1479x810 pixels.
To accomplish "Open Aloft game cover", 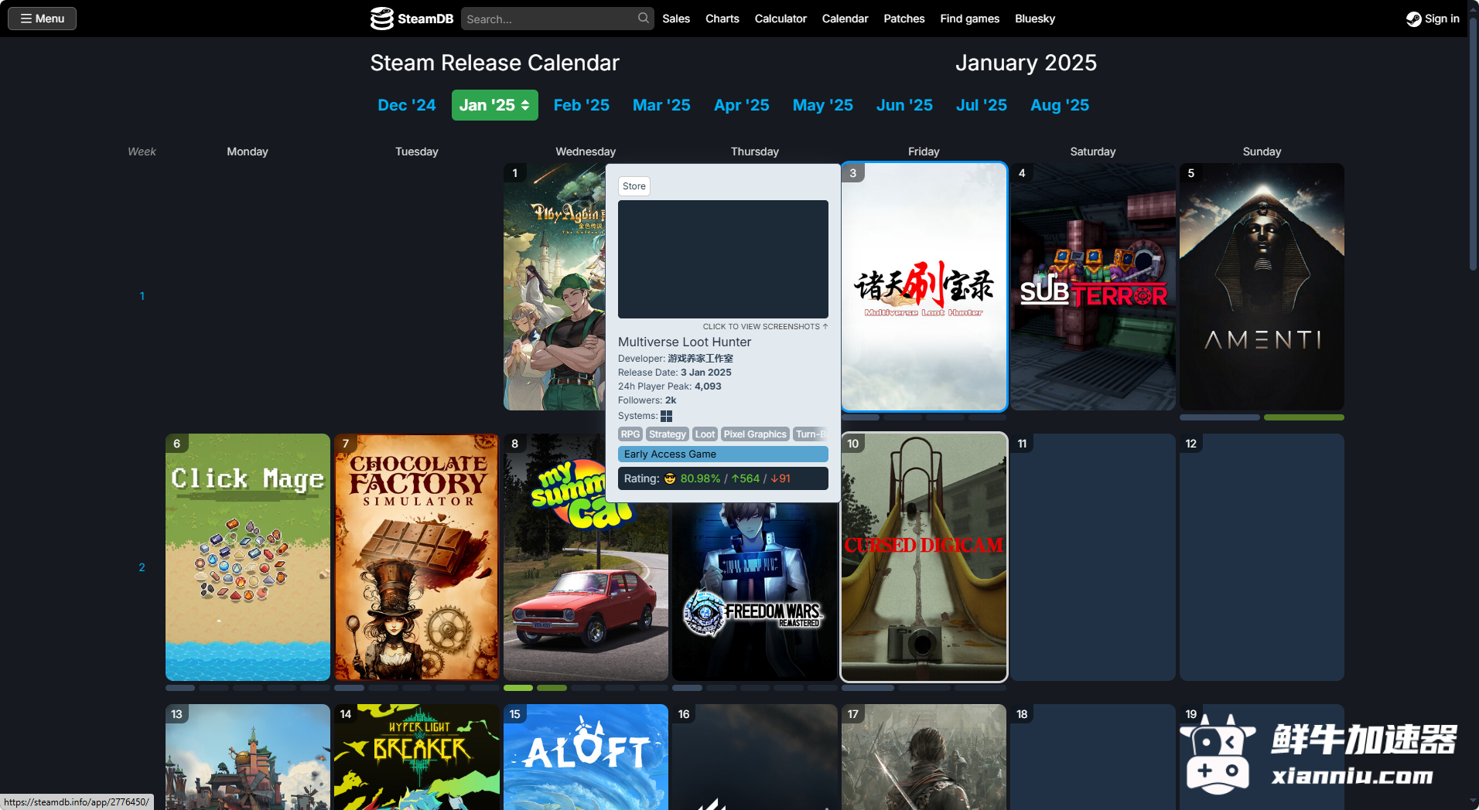I will coord(586,757).
